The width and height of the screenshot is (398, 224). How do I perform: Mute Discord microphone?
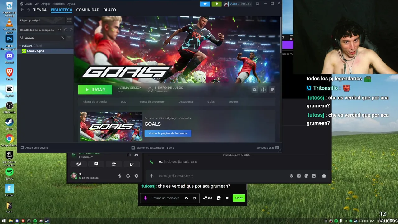click(x=120, y=176)
